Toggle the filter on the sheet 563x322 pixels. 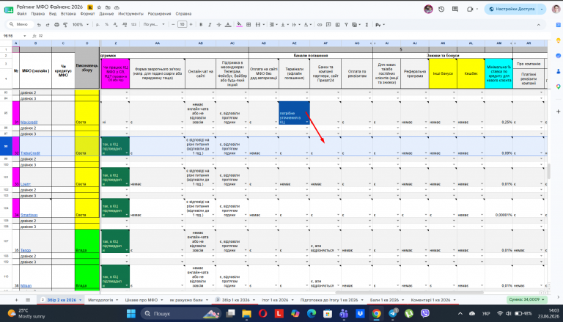pos(346,24)
